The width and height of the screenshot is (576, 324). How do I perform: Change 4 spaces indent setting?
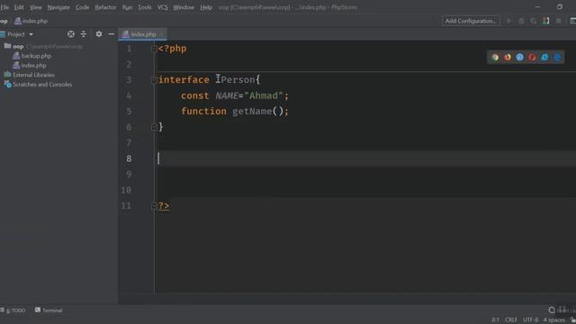pos(554,320)
